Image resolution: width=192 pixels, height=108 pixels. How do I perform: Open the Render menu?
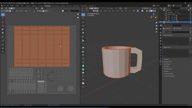(x=12, y=6)
